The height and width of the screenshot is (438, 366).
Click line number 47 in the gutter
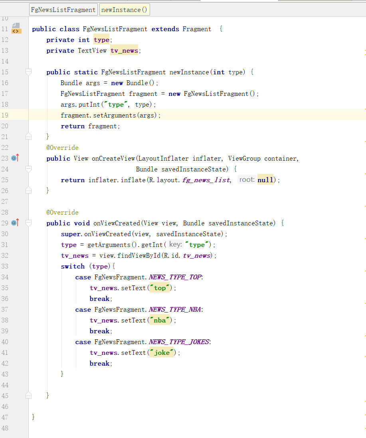pos(5,417)
